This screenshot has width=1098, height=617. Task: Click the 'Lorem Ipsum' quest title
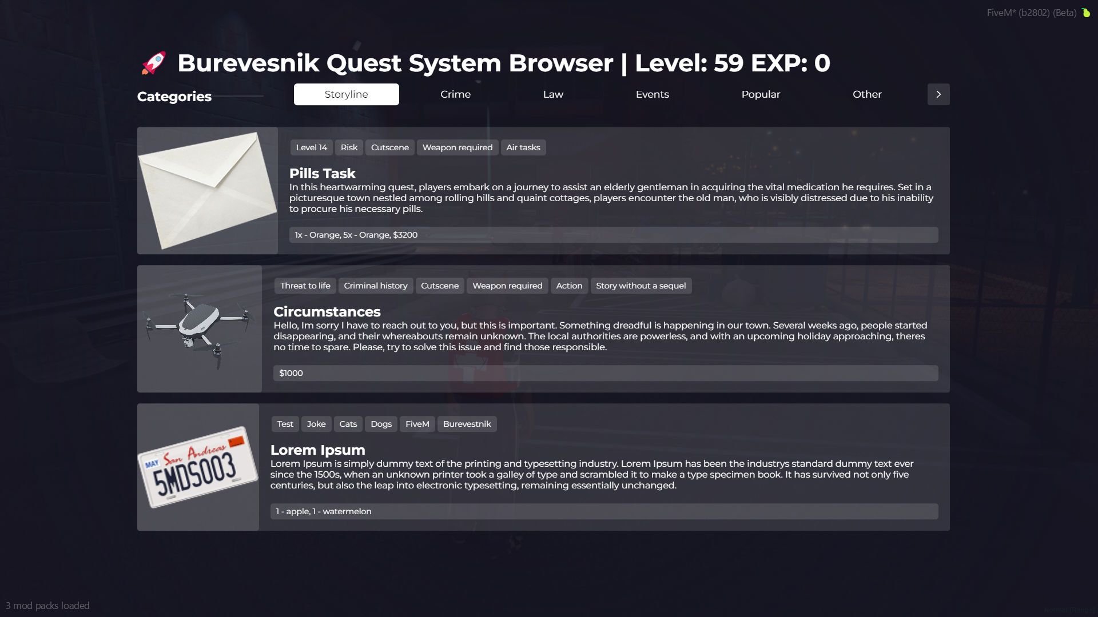point(317,450)
